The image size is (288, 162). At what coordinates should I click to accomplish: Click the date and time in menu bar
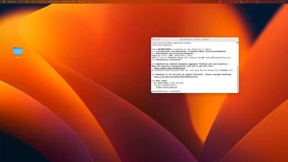click(x=275, y=2)
